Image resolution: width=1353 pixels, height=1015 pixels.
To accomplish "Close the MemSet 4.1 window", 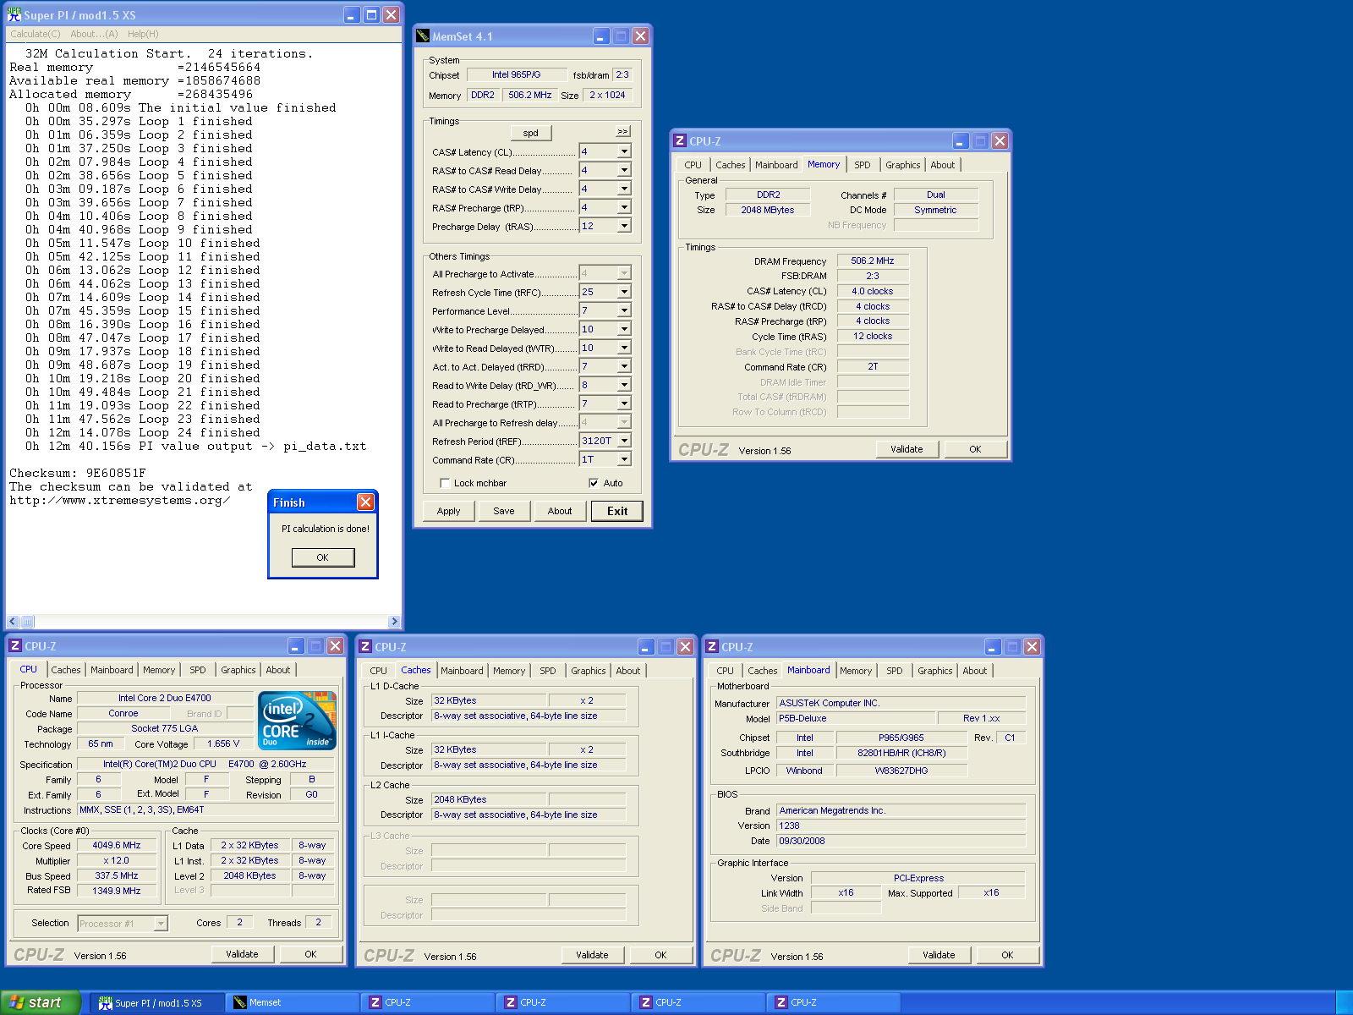I will [640, 36].
